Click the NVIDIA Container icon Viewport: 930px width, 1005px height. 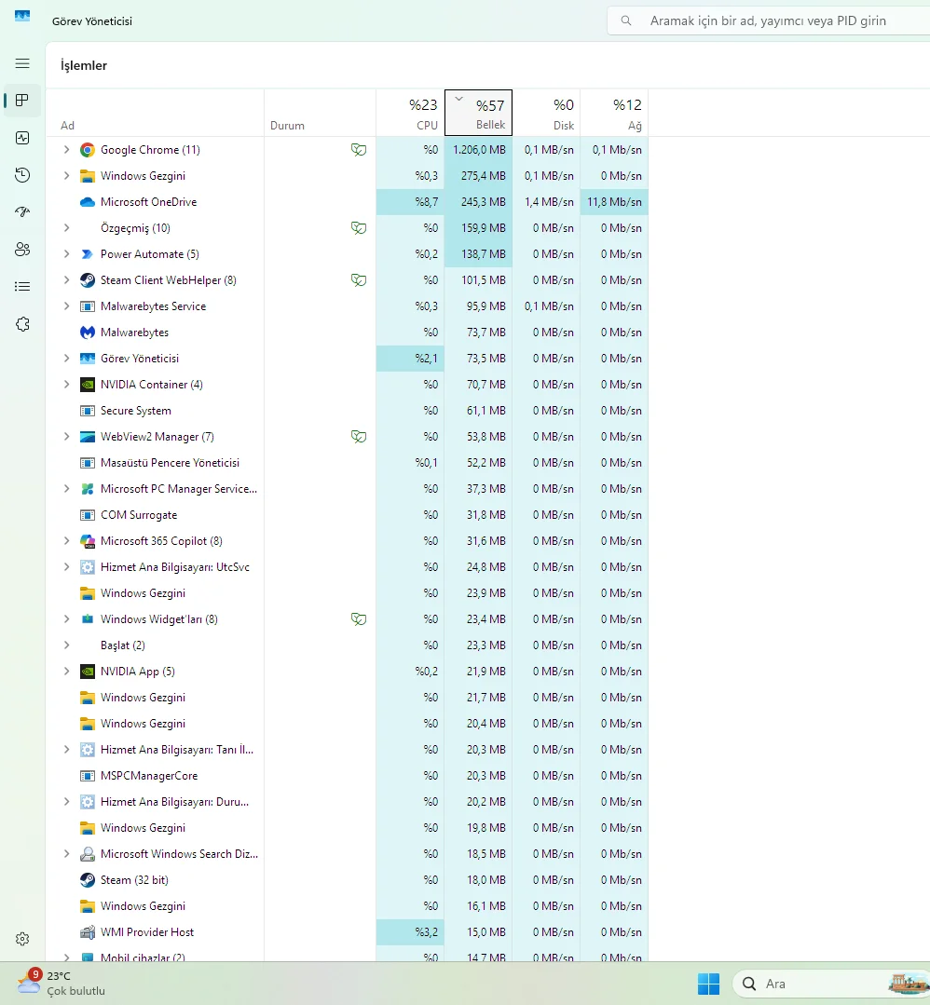click(88, 385)
